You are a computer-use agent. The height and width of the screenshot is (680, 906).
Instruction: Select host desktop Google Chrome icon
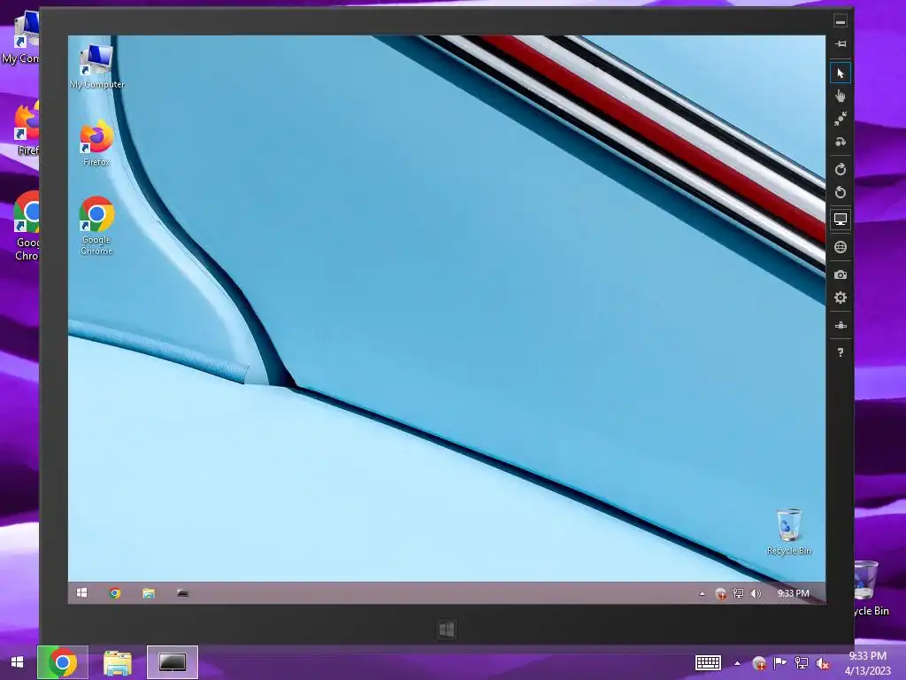coord(26,226)
